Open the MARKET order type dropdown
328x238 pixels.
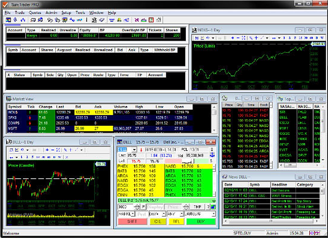(x=133, y=214)
